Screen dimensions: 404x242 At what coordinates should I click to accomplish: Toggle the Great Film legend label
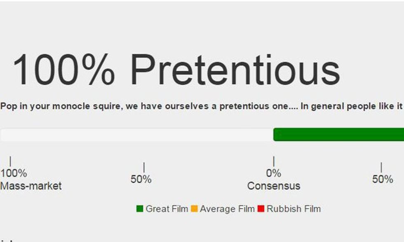(x=167, y=209)
